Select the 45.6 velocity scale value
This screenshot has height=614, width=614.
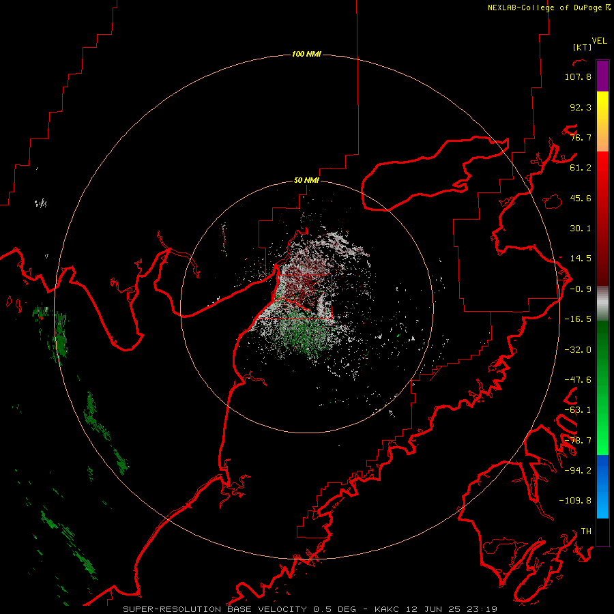(x=581, y=198)
